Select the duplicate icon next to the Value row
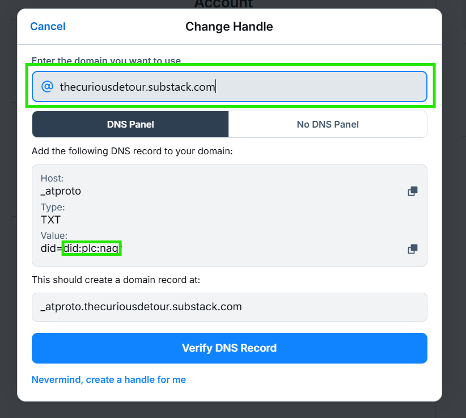This screenshot has width=466, height=418. [x=412, y=249]
